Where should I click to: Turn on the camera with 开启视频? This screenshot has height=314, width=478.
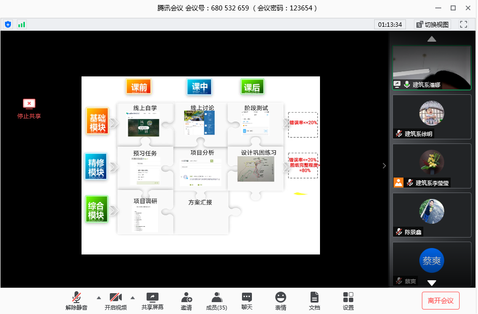[x=116, y=301]
